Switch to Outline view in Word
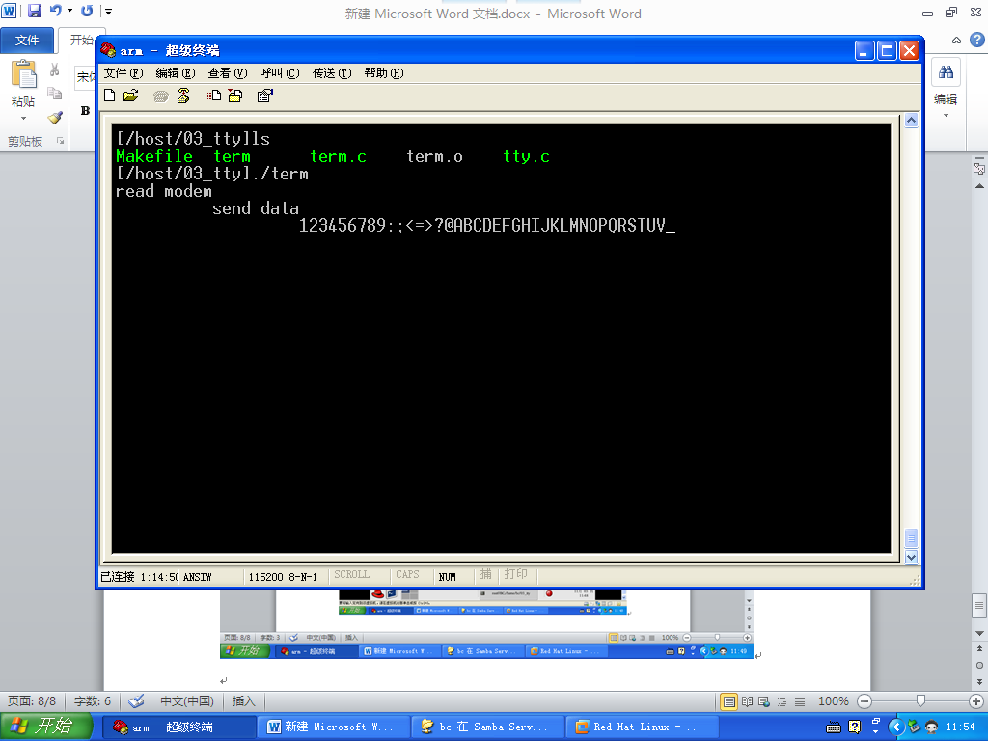The image size is (988, 741). [x=782, y=701]
